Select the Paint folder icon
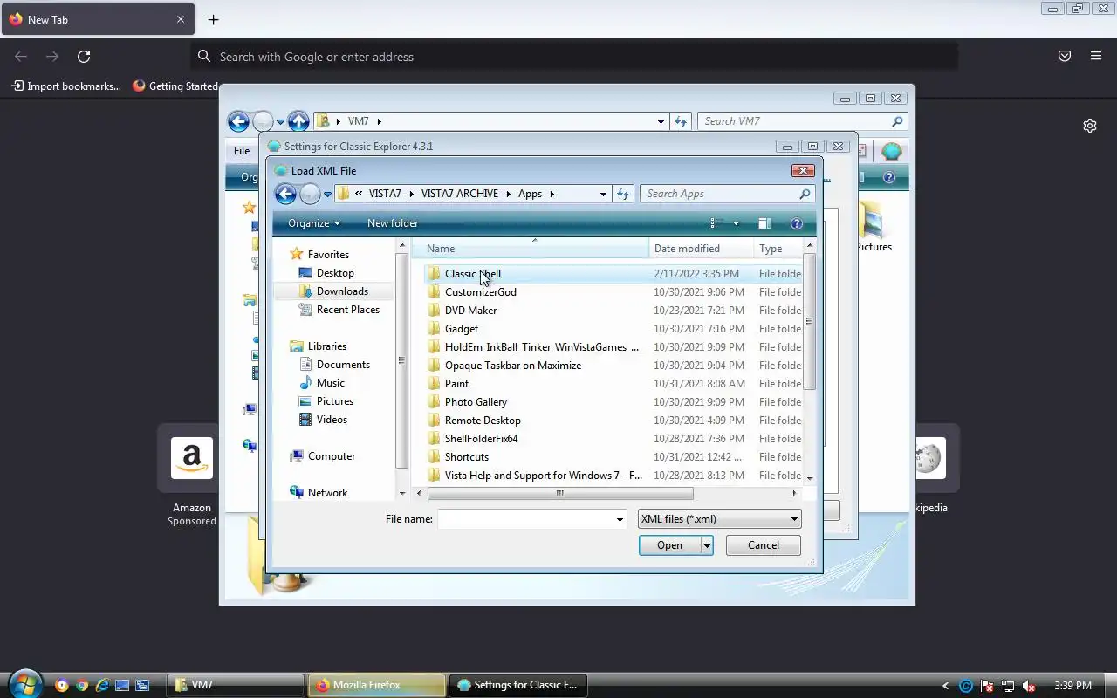This screenshot has width=1117, height=698. [x=434, y=383]
